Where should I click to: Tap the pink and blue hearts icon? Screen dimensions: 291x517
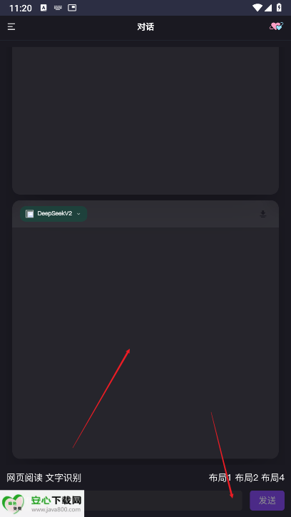tap(276, 26)
